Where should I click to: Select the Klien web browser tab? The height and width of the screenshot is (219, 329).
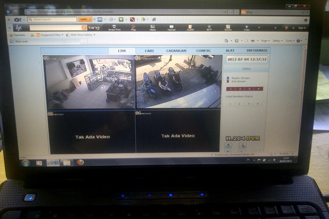tap(44, 41)
